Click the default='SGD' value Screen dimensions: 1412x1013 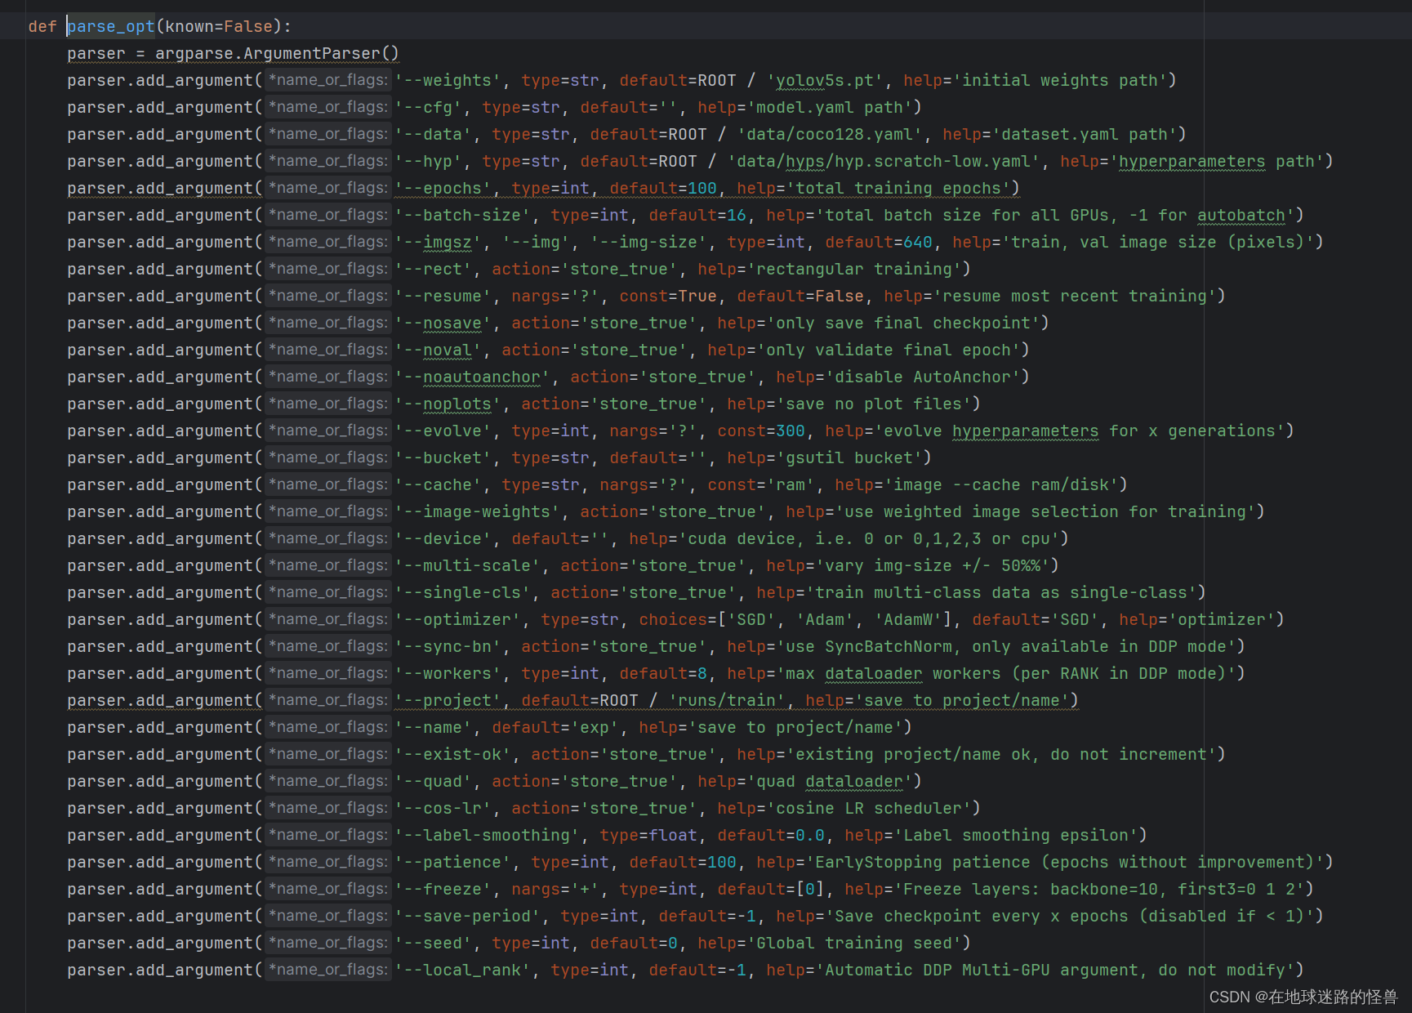tap(1036, 619)
